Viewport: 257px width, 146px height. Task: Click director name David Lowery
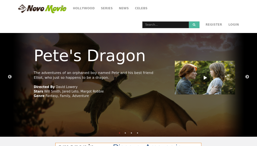point(66,87)
